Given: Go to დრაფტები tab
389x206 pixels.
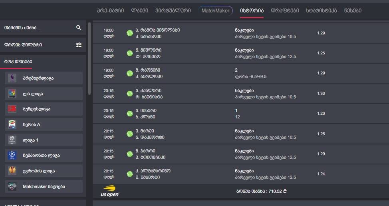Looking at the screenshot, I should pyautogui.click(x=285, y=10).
